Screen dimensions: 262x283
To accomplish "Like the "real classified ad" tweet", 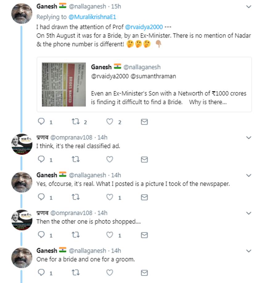I will click(x=110, y=159).
